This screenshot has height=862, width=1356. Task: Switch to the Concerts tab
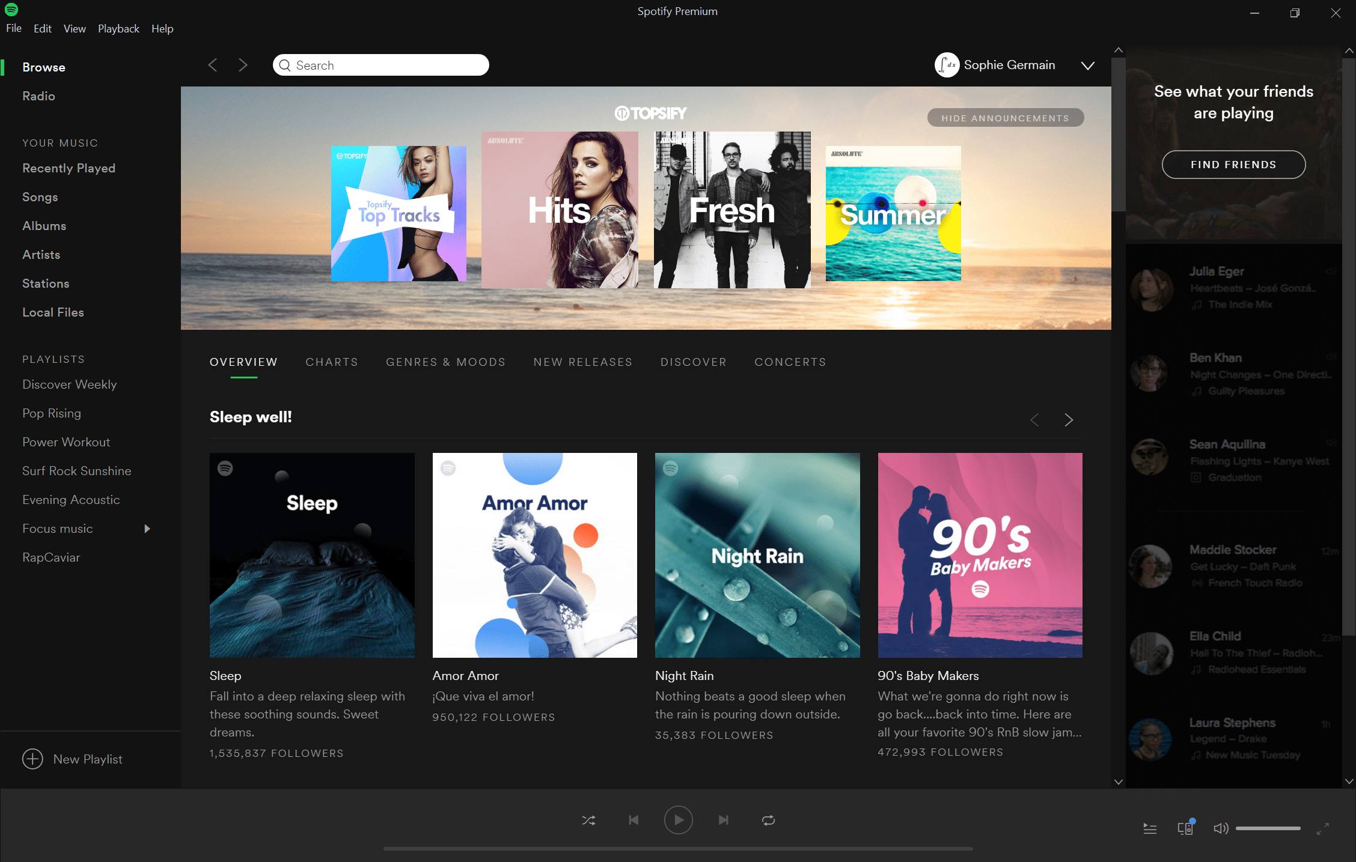click(x=790, y=362)
